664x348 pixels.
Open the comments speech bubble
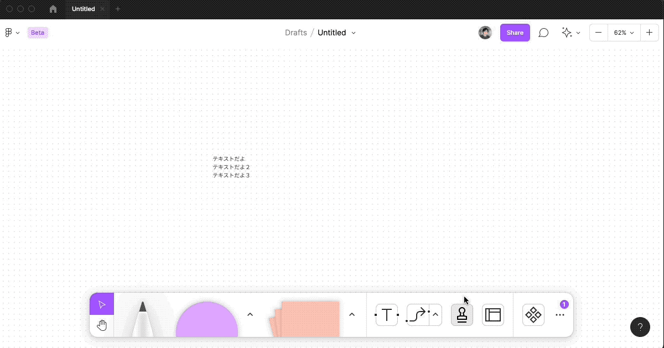coord(543,33)
